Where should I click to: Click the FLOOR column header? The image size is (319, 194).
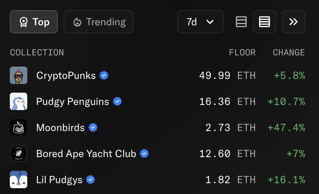[242, 52]
